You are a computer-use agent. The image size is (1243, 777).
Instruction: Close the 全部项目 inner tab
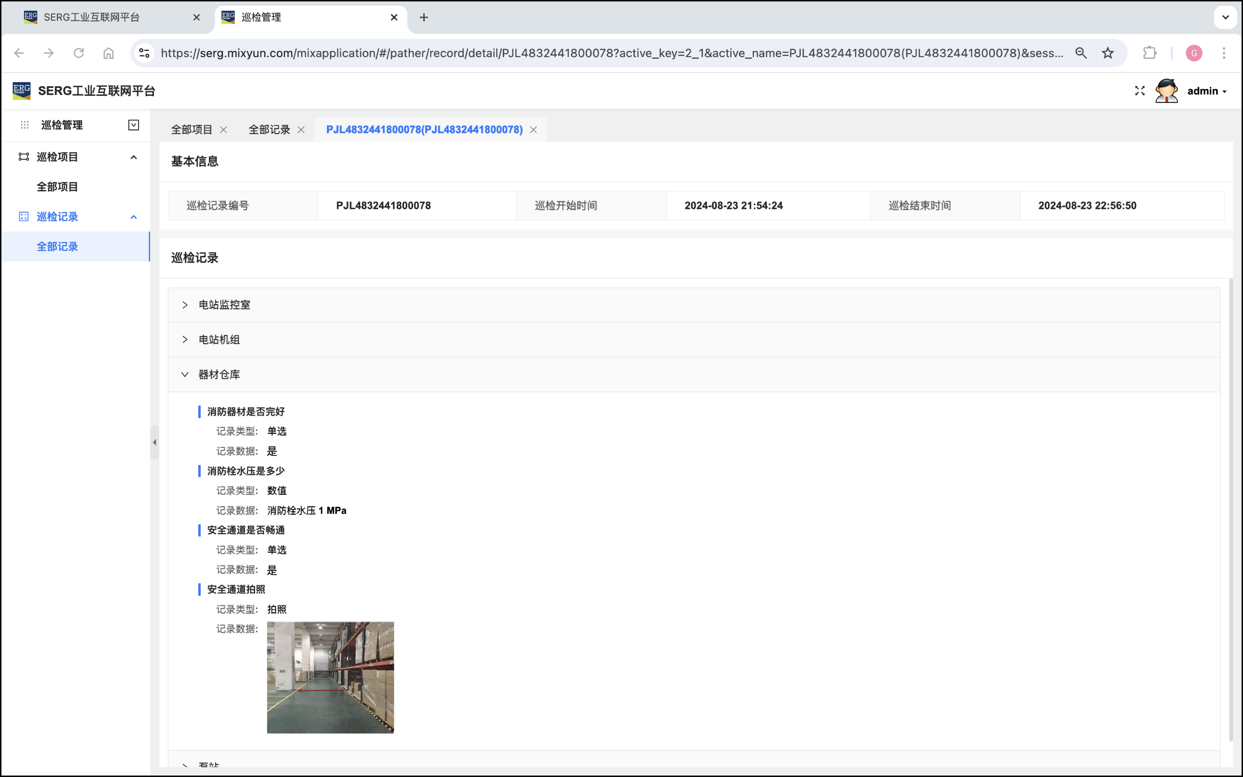[223, 130]
